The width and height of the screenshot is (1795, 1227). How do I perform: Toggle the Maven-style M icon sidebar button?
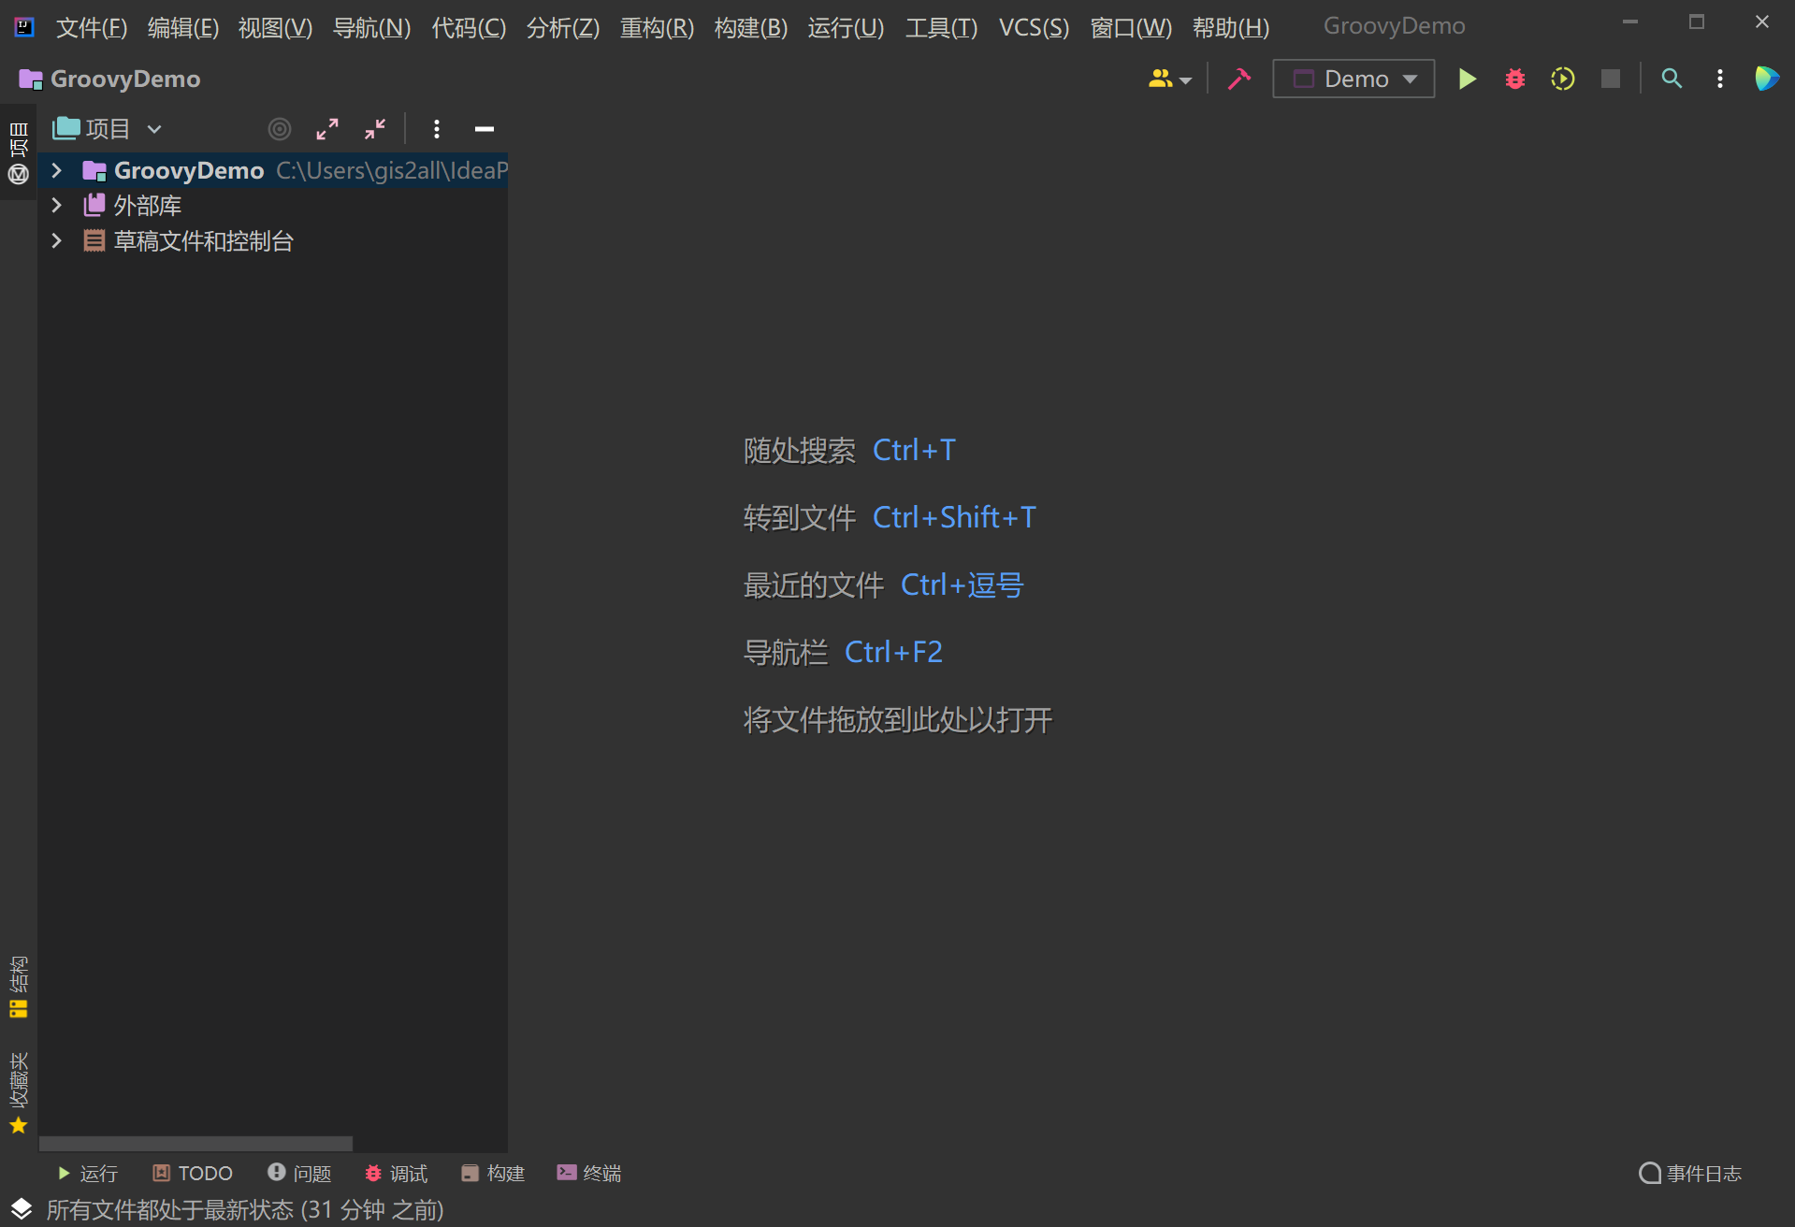click(19, 175)
